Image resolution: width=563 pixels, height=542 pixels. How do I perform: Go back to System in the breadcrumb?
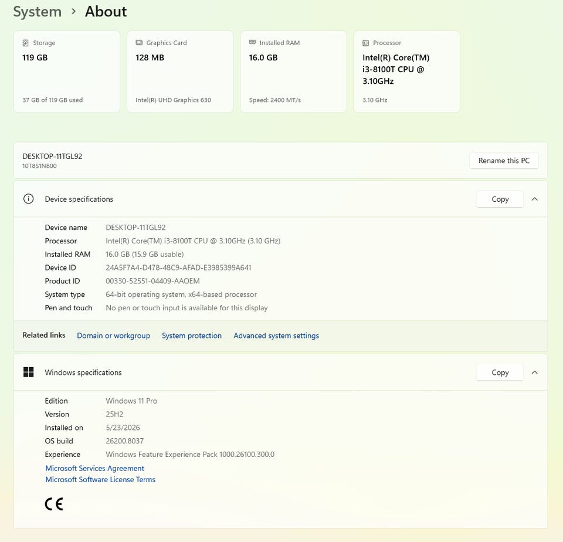[38, 12]
